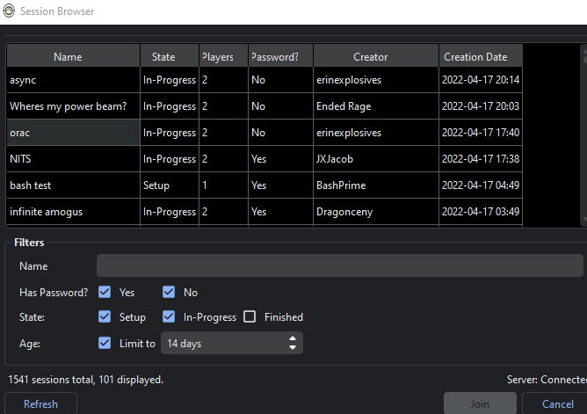This screenshot has width=587, height=414.
Task: Enable the Finished state filter checkbox
Action: coord(250,316)
